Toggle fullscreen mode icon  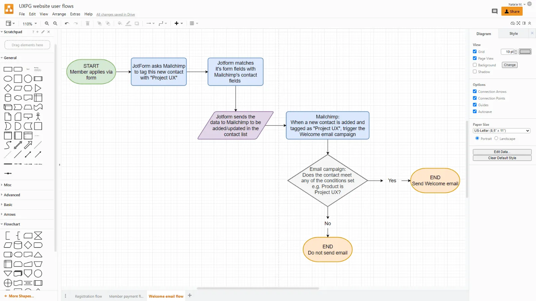click(519, 23)
